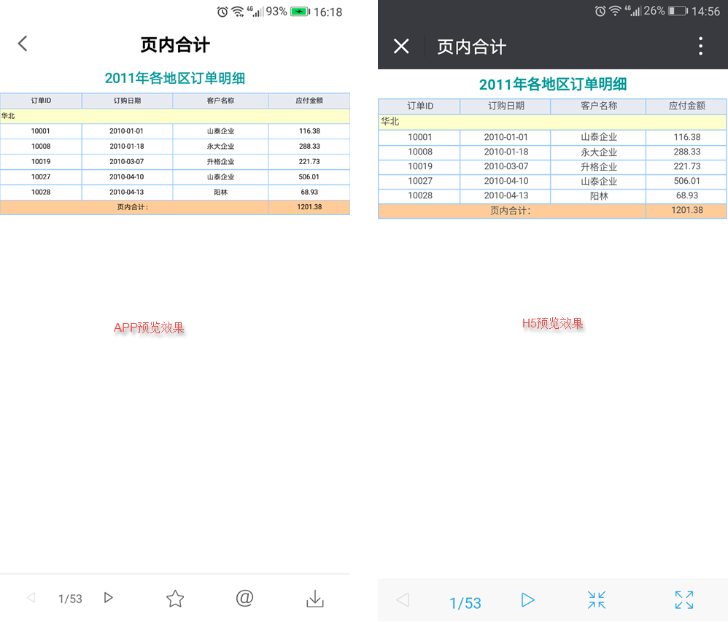728x622 pixels.
Task: Tap the 16:18 clock in status bar
Action: (x=328, y=12)
